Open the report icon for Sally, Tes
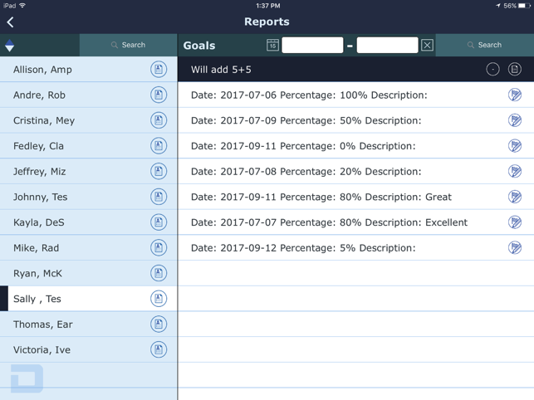This screenshot has width=534, height=400. 159,299
